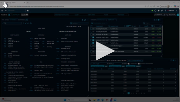Focus the page number field showing 1
This screenshot has height=102, width=180.
click(13, 23)
